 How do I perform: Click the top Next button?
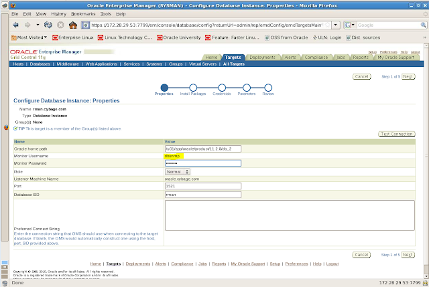coord(408,77)
